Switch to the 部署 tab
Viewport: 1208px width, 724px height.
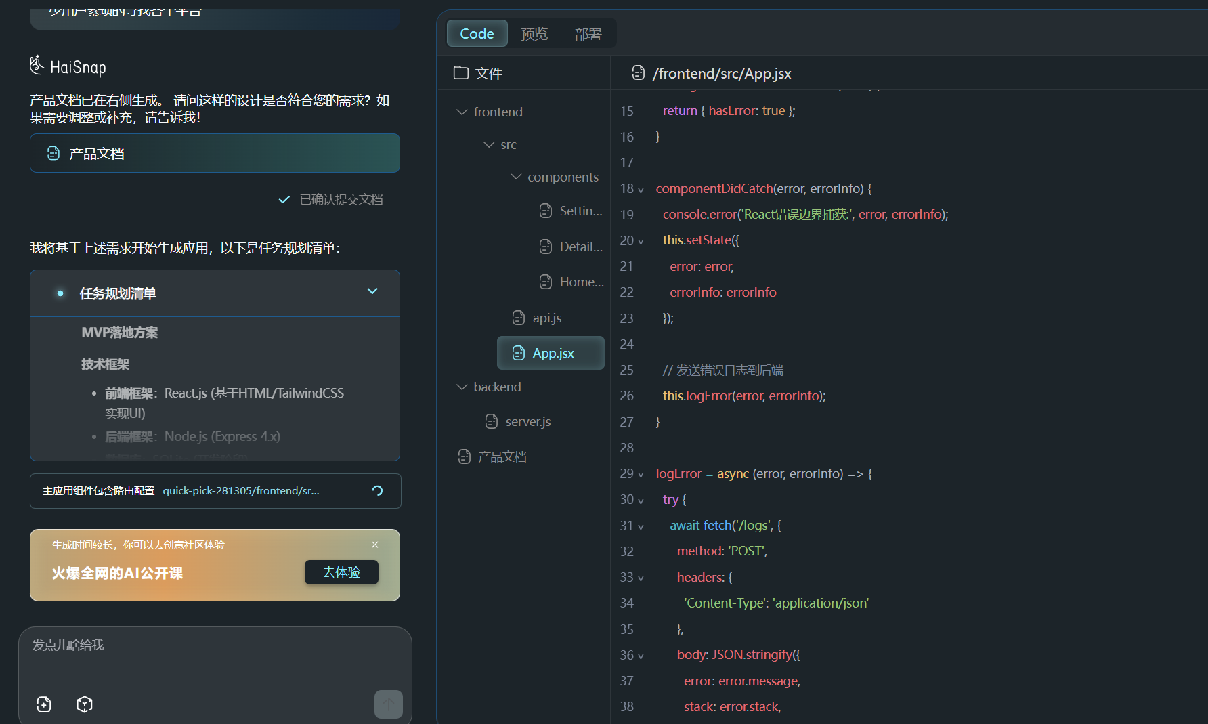pyautogui.click(x=588, y=34)
